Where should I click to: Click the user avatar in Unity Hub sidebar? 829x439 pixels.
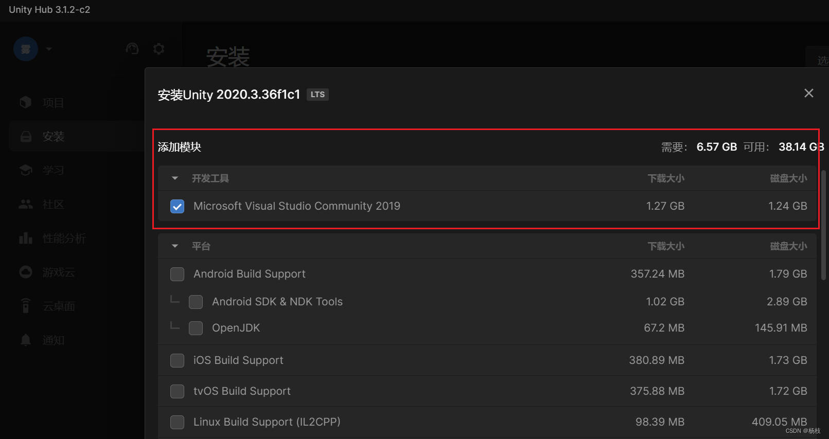(26, 49)
